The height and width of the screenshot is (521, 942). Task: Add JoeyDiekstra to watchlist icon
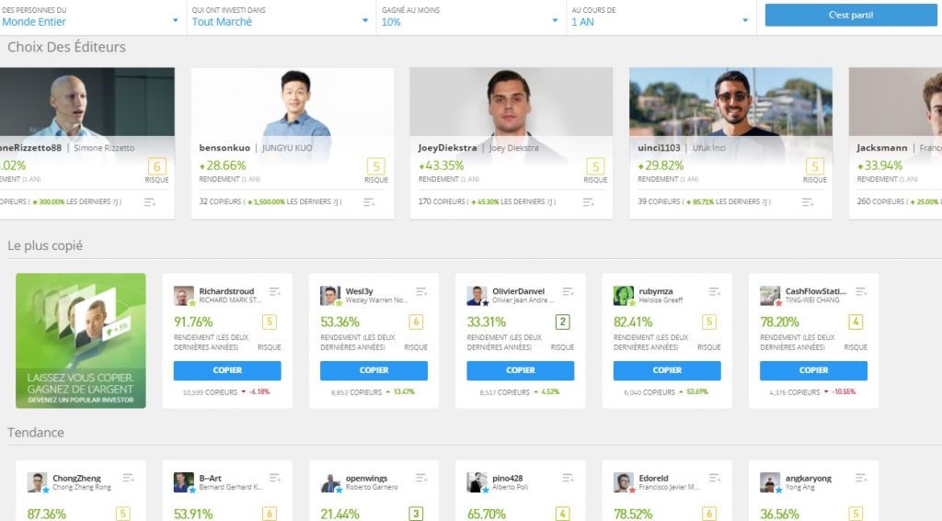point(588,202)
